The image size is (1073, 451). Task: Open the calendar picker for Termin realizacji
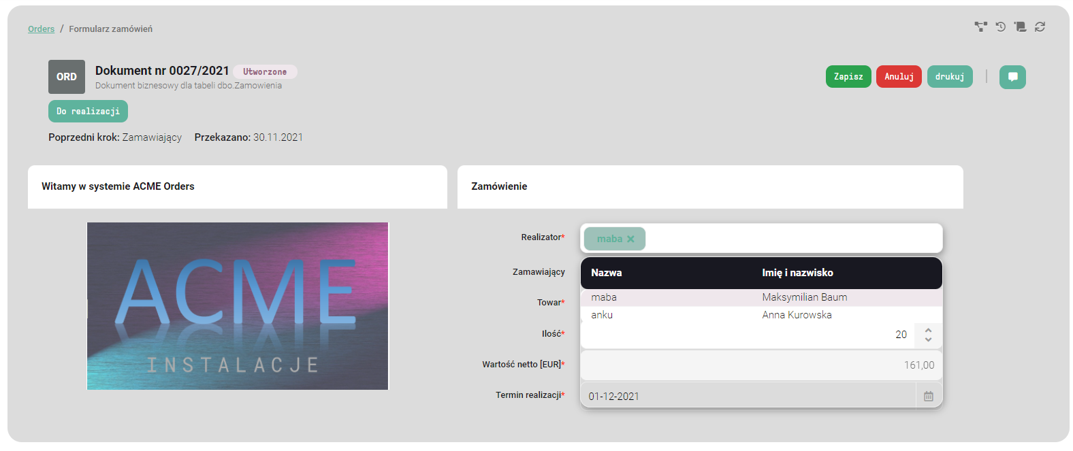929,396
